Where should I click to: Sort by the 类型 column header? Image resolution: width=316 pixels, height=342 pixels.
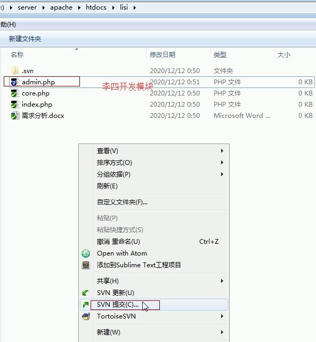point(220,54)
